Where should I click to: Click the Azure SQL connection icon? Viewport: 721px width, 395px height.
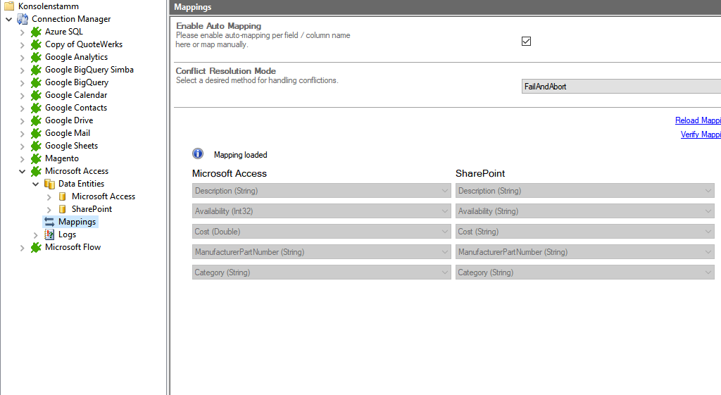pos(36,32)
